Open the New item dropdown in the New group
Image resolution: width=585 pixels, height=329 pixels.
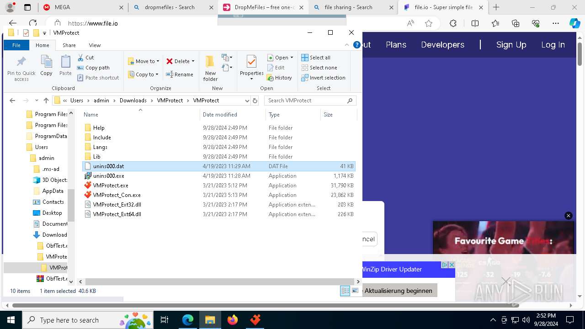pyautogui.click(x=227, y=58)
